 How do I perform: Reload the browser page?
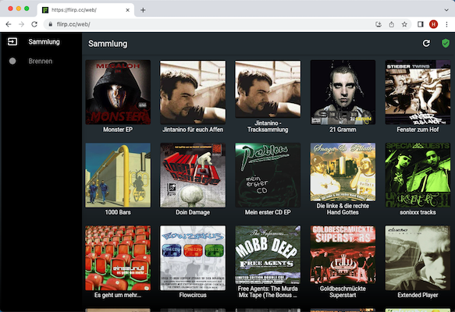click(34, 24)
